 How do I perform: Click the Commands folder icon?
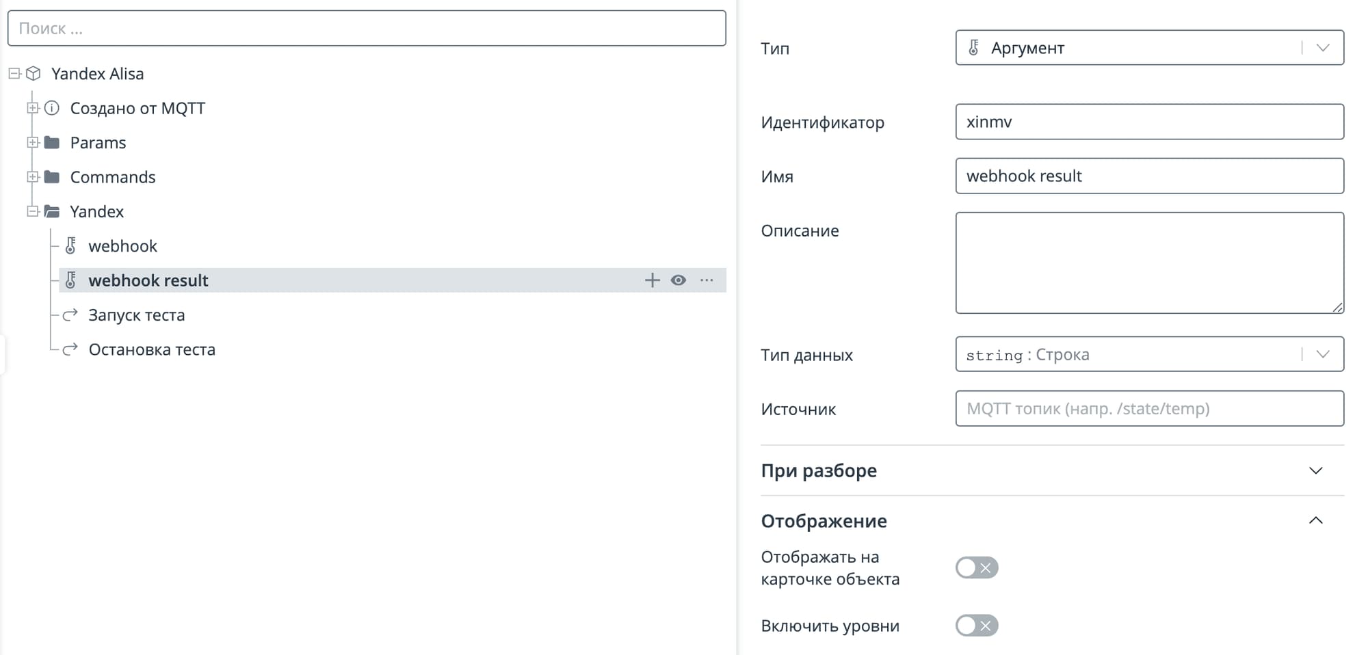click(x=52, y=177)
